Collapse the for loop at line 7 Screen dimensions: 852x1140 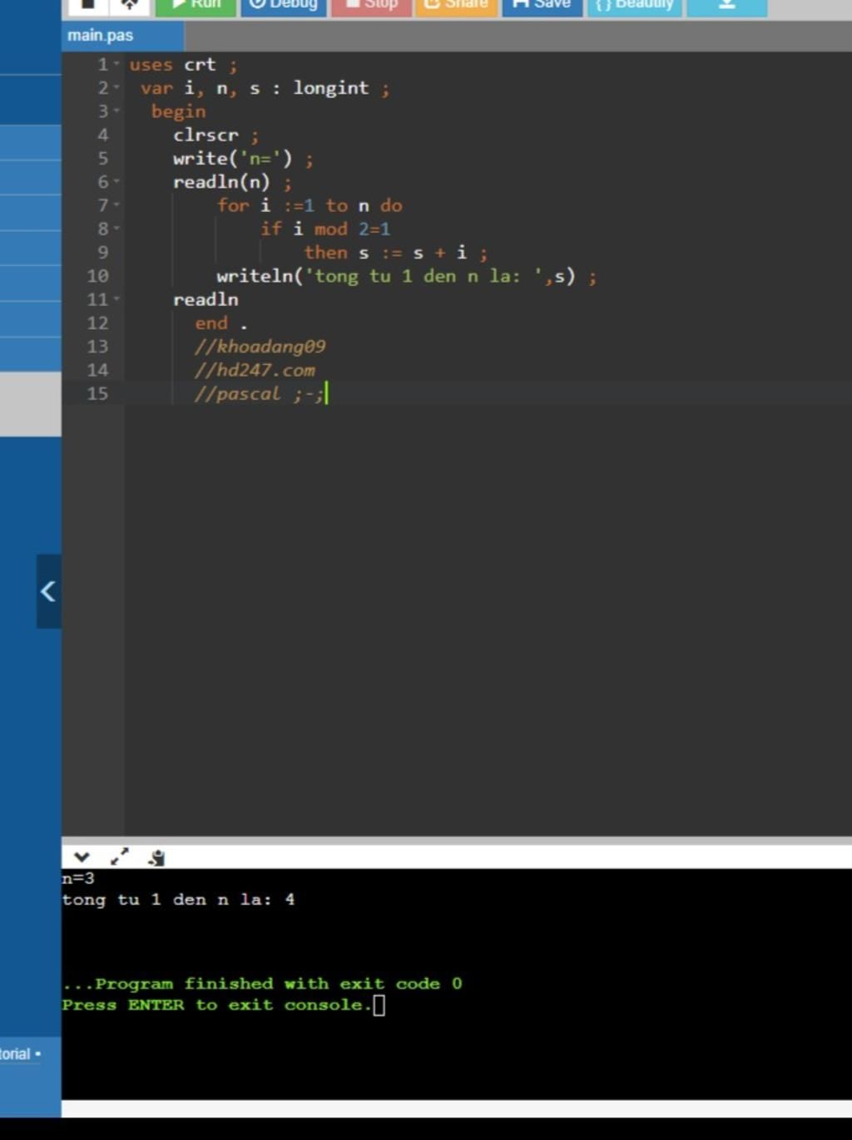116,205
